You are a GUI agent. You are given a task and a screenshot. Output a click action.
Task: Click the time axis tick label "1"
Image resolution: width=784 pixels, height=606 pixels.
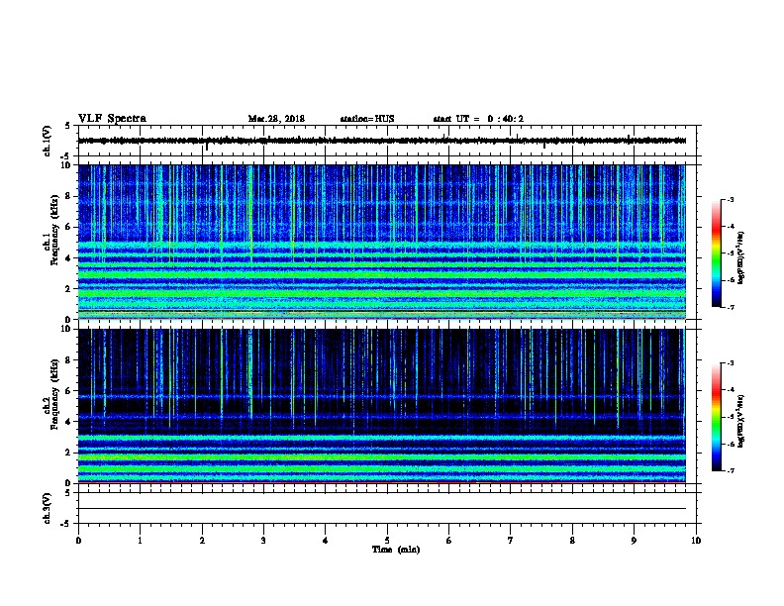140,541
